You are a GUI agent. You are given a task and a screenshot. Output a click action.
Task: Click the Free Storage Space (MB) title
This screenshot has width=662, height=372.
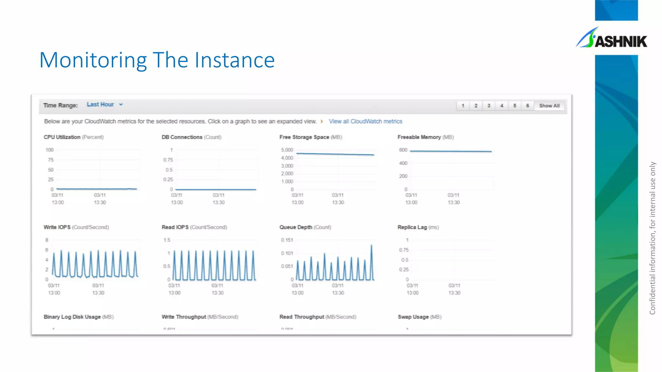click(311, 137)
